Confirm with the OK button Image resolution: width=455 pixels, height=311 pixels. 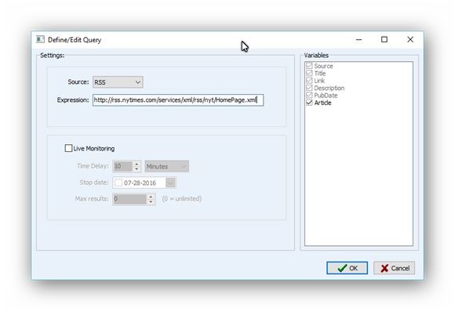click(347, 268)
